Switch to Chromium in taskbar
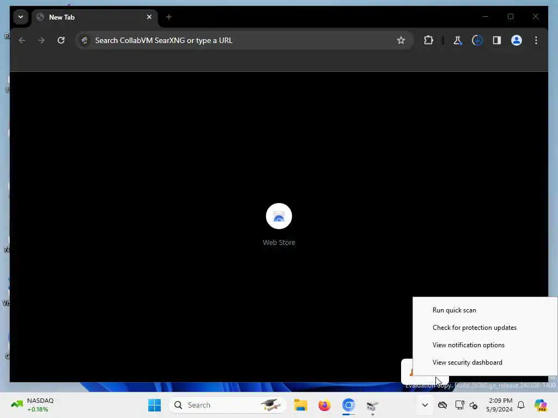This screenshot has width=558, height=418. point(348,405)
